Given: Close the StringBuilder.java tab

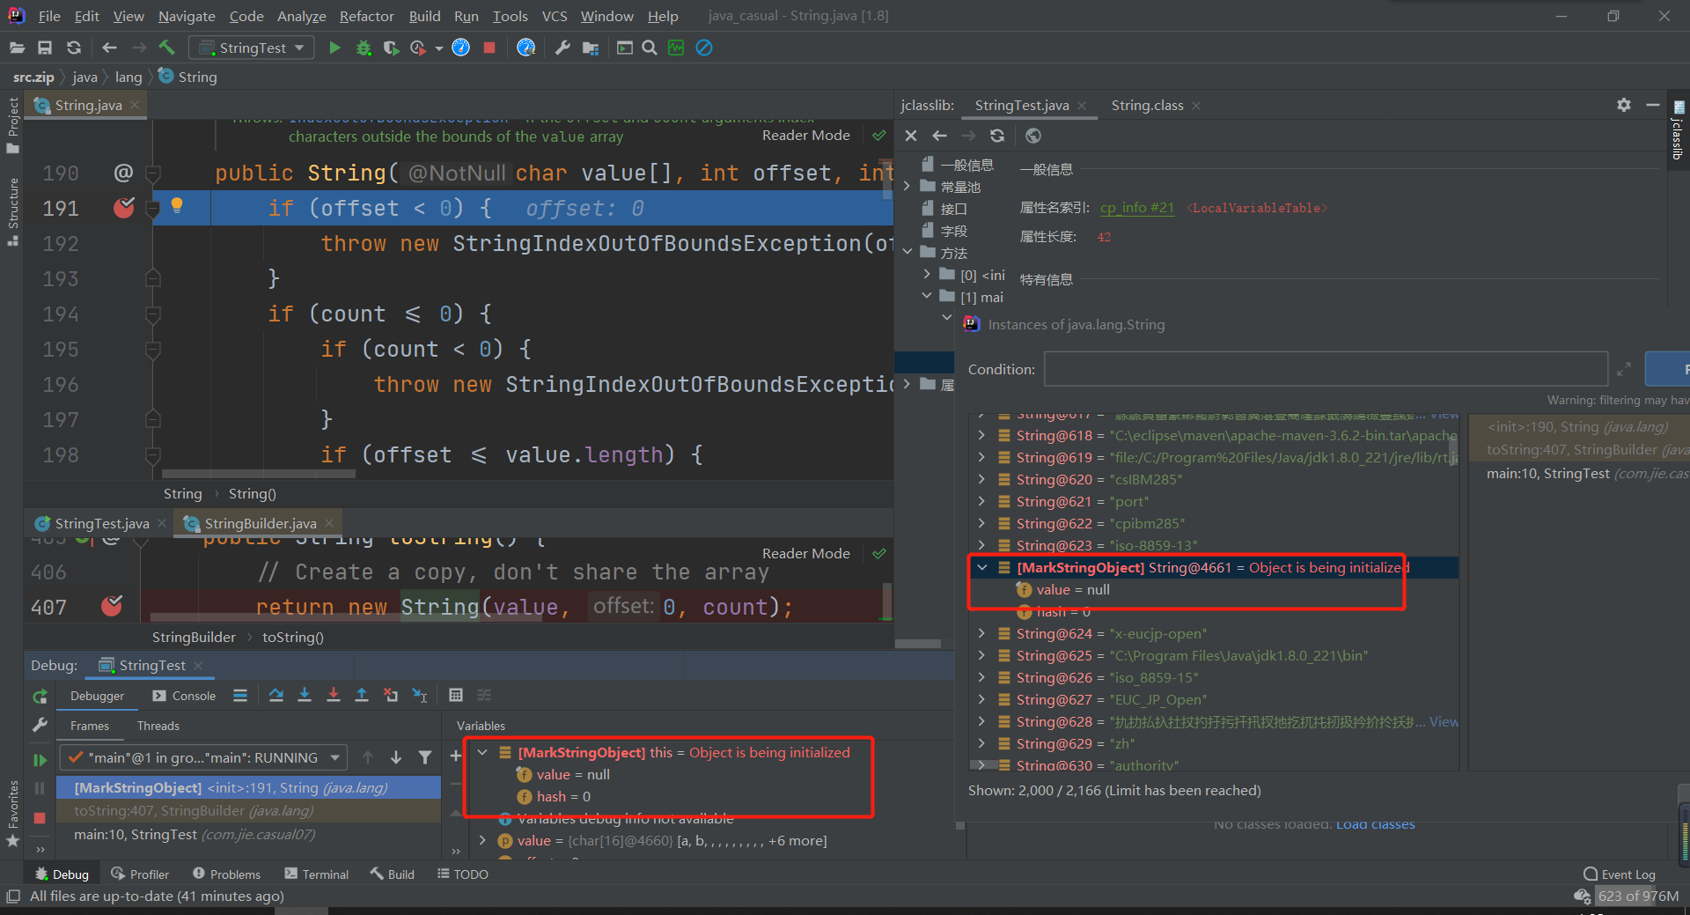Looking at the screenshot, I should (329, 523).
